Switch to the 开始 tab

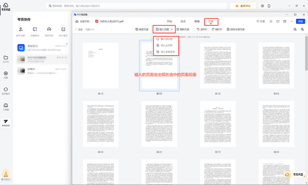pos(169,21)
